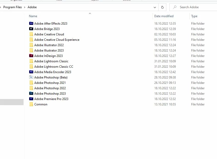Screen dimensions: 217x159
Task: Select the Adobe Creative Cloud Experience name
Action: tap(57, 40)
